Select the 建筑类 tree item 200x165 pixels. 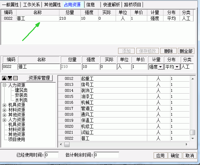point(21,90)
